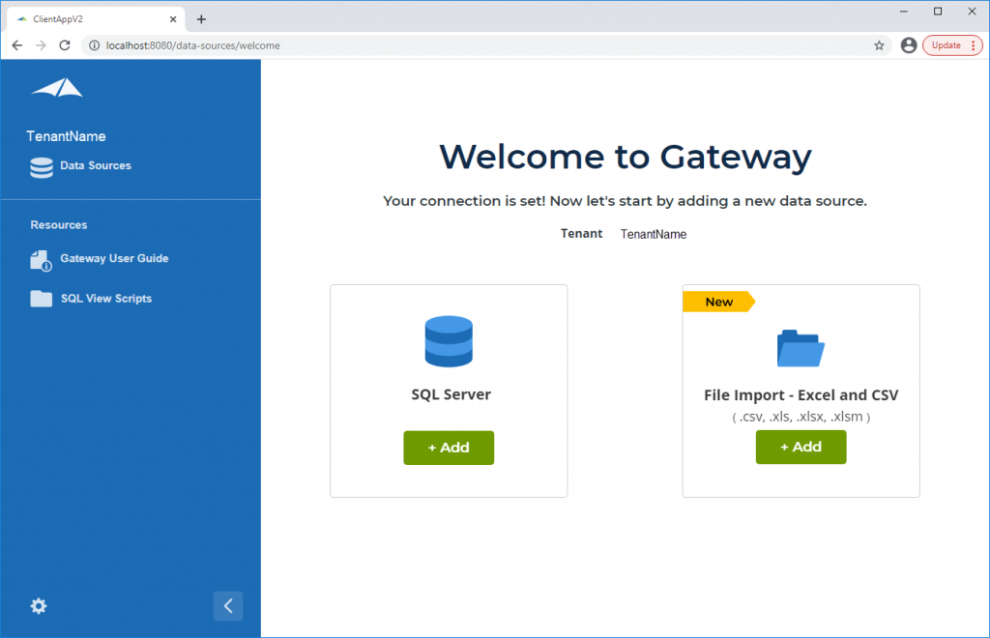This screenshot has height=638, width=990.
Task: Reload the page in the browser
Action: pos(65,45)
